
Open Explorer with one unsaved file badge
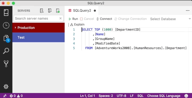[x=6, y=38]
